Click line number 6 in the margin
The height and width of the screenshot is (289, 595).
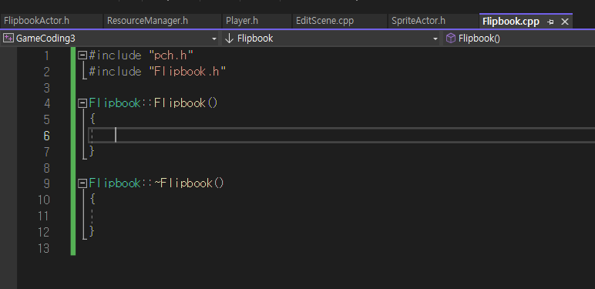pos(47,136)
